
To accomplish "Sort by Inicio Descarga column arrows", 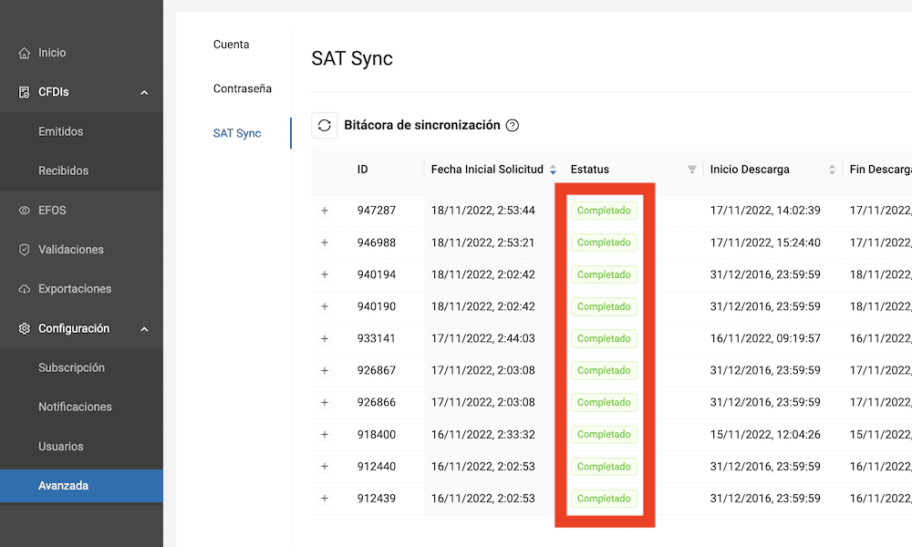I will coord(832,170).
